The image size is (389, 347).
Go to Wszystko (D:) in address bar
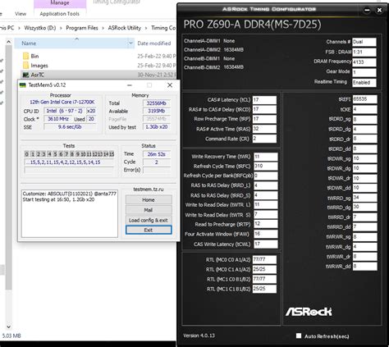(40, 28)
